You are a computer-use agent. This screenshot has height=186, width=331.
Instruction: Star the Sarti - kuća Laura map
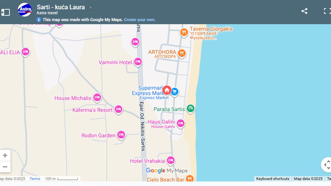(90, 7)
